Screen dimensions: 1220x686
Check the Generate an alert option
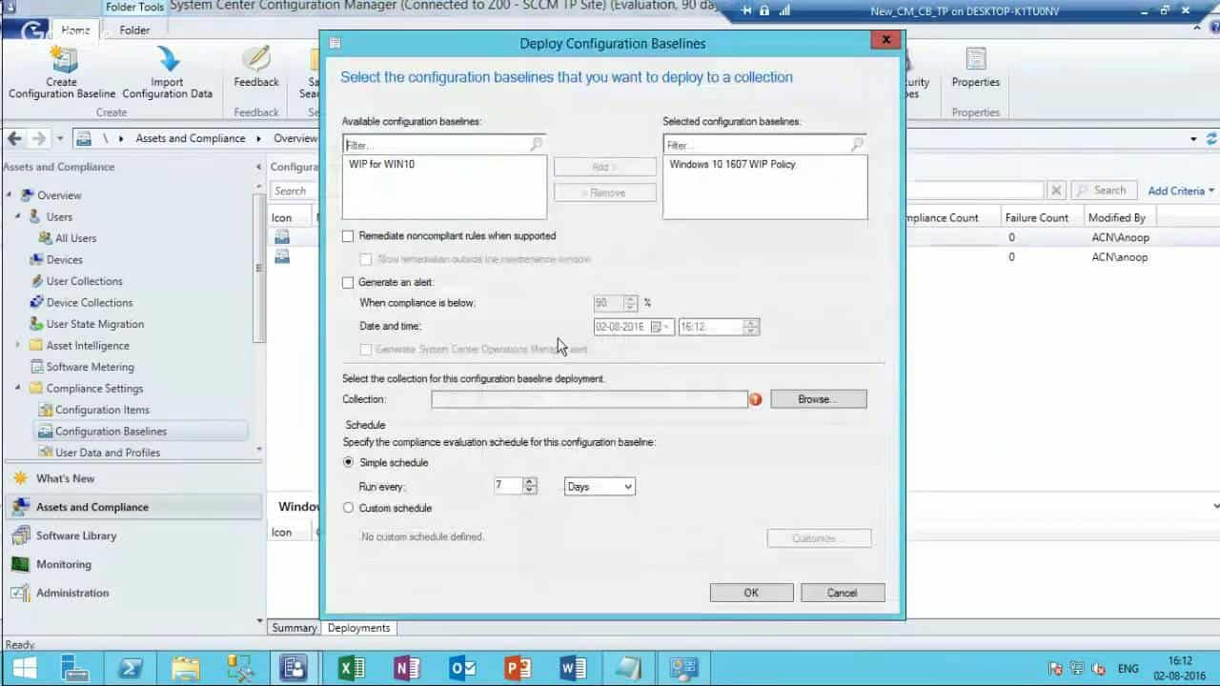click(x=348, y=282)
